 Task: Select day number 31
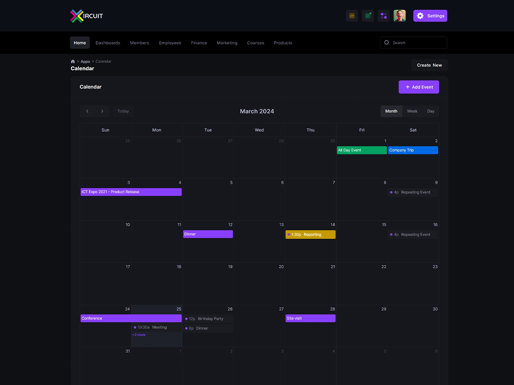click(128, 351)
